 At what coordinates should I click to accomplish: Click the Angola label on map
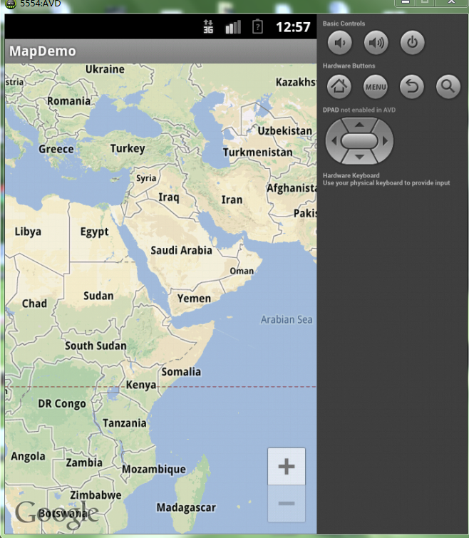[x=28, y=457]
